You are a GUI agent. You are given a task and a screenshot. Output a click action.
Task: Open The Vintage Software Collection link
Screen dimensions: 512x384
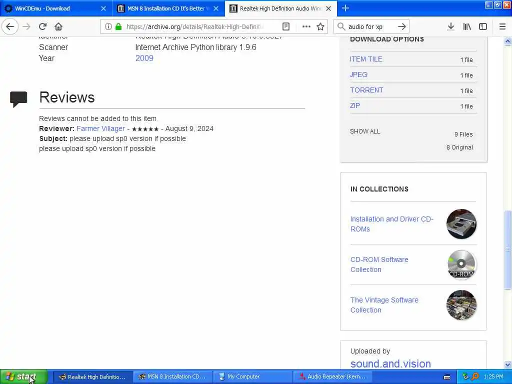click(384, 305)
